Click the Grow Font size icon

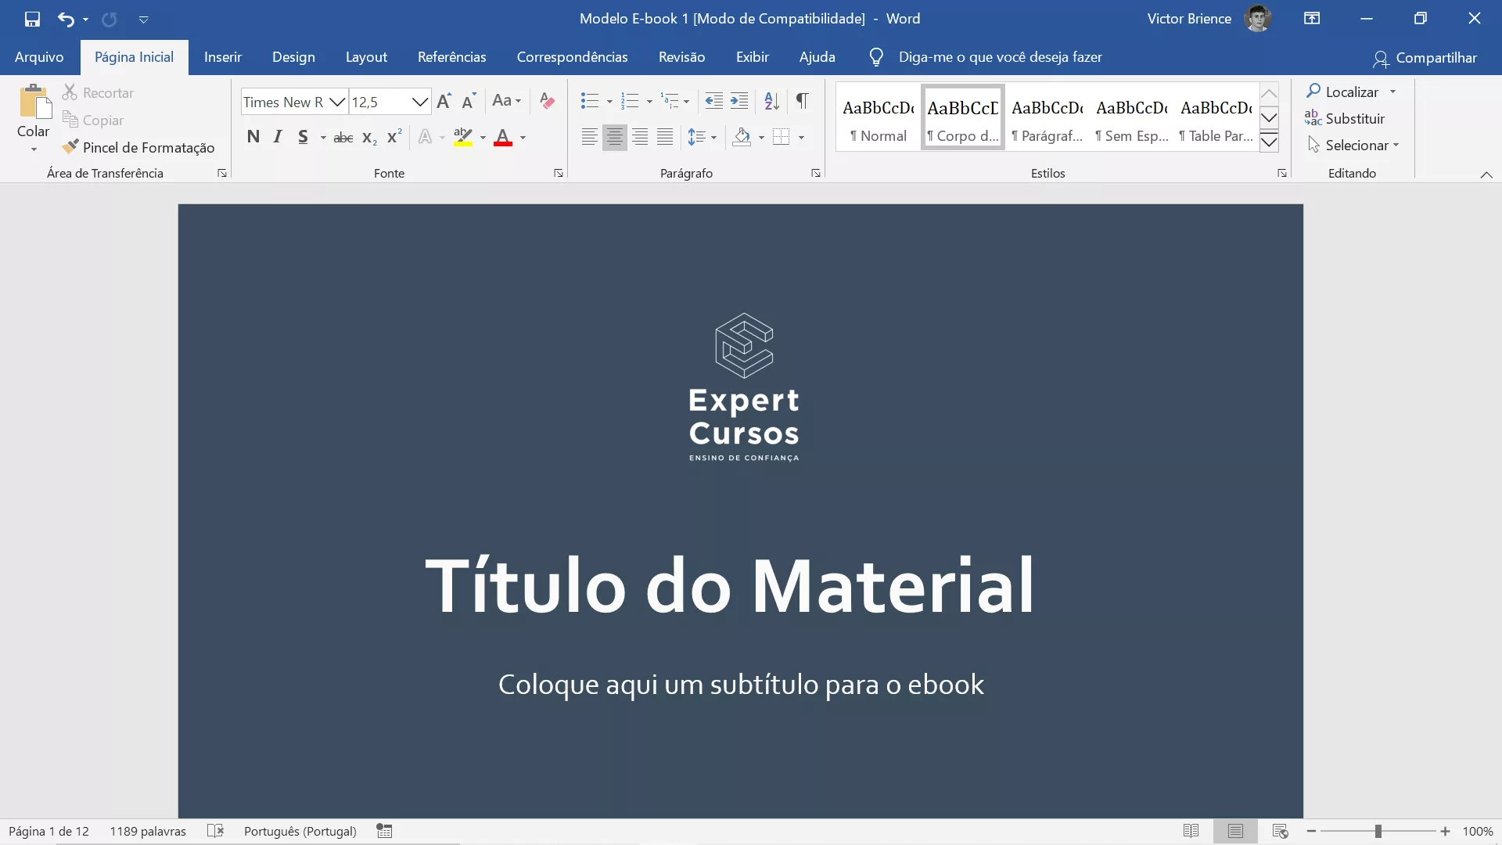tap(444, 101)
